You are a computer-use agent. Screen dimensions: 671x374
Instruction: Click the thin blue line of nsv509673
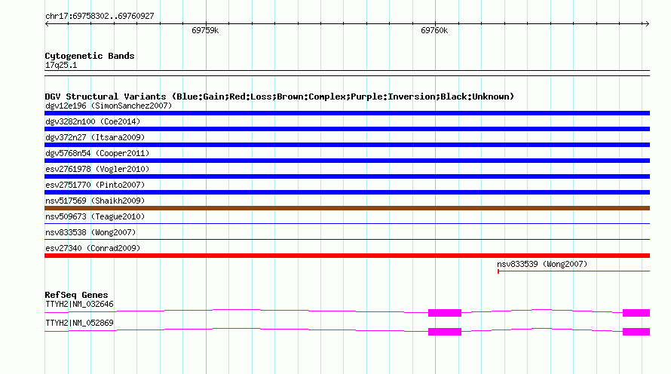point(347,223)
